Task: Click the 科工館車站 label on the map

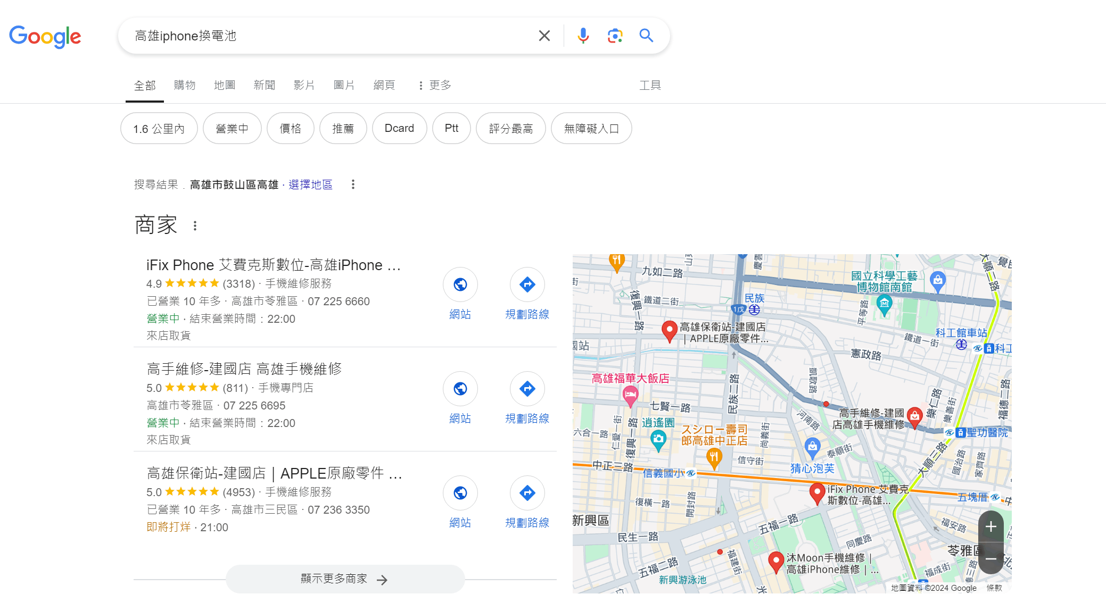Action: pos(961,332)
